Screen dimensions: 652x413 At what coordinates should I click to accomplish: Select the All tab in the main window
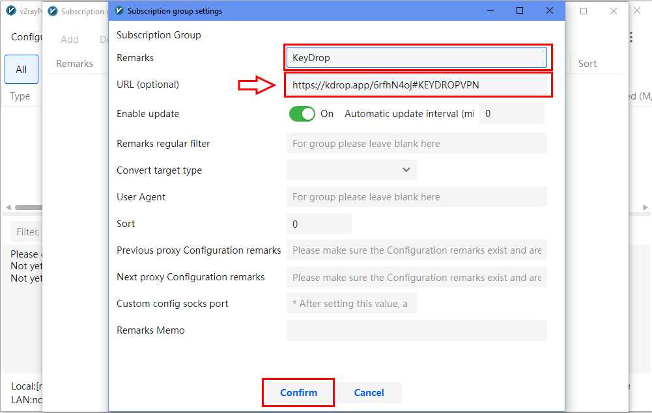[21, 70]
